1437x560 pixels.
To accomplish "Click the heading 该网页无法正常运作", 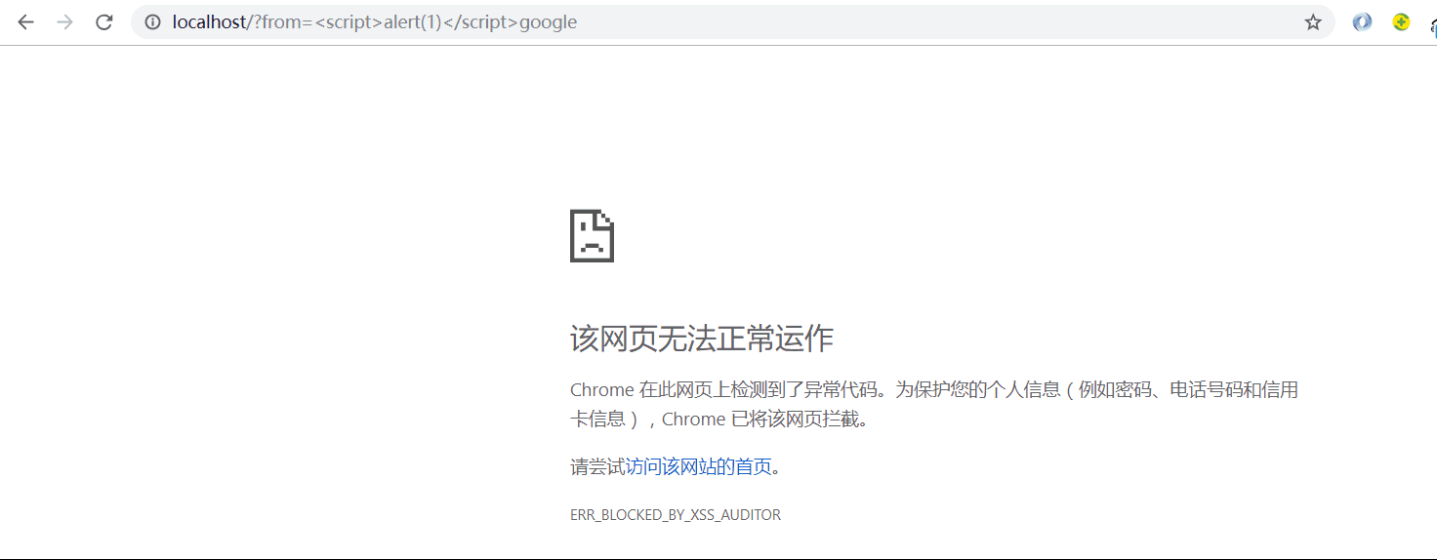I will 702,339.
